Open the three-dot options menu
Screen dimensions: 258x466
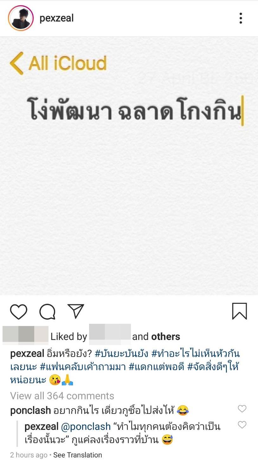pos(241,18)
